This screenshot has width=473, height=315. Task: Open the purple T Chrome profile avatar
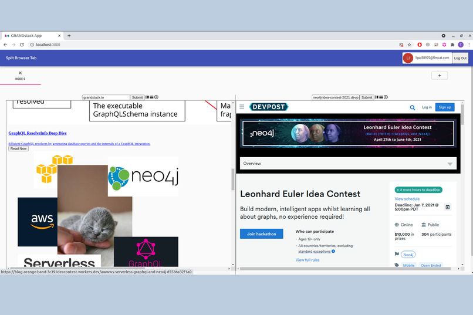coord(461,45)
